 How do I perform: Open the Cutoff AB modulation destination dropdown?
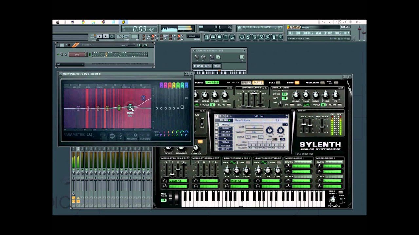(x=178, y=180)
